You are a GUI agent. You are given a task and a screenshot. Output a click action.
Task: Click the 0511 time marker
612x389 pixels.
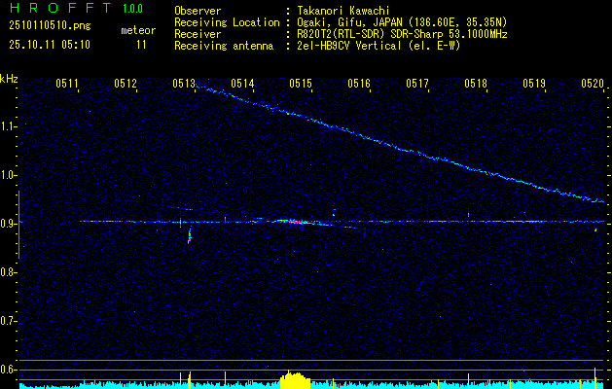pos(67,83)
